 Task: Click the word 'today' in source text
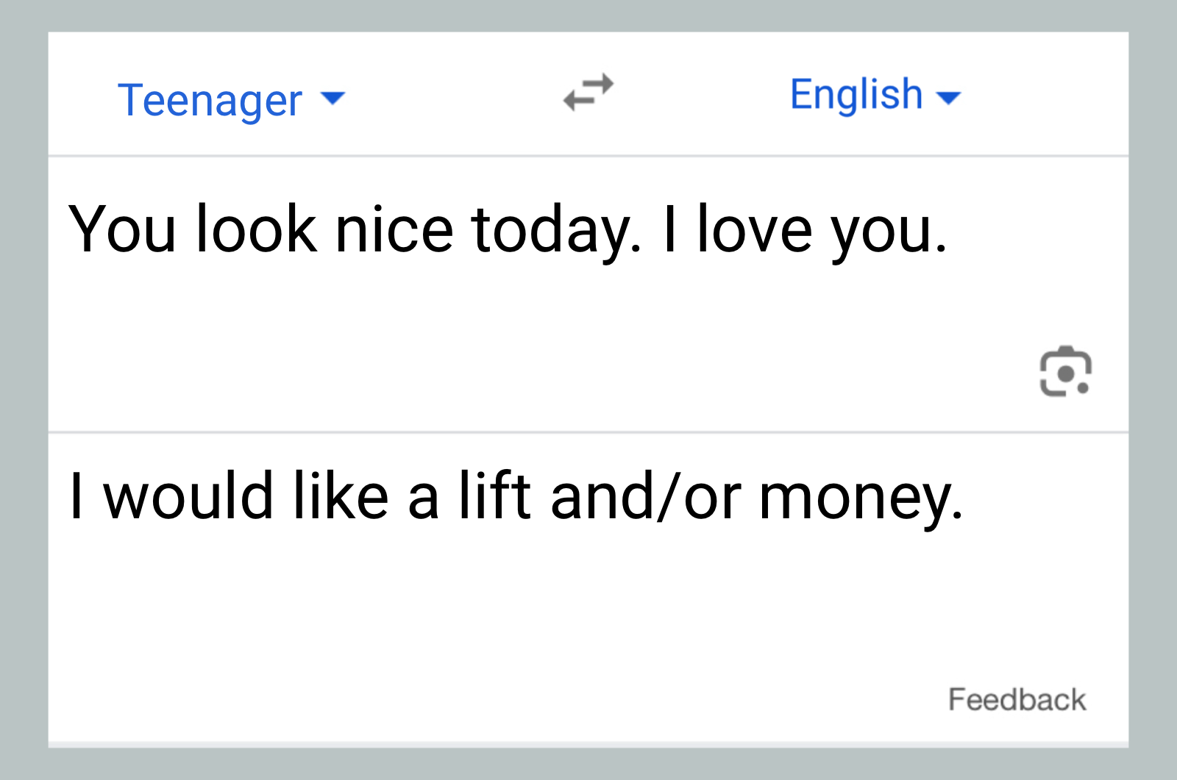[x=550, y=230]
